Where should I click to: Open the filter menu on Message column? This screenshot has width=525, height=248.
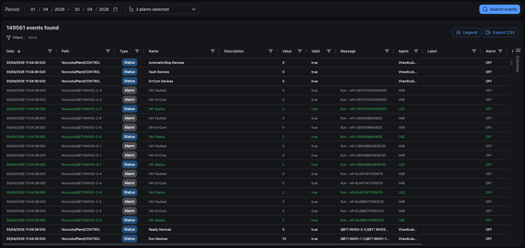pos(387,51)
